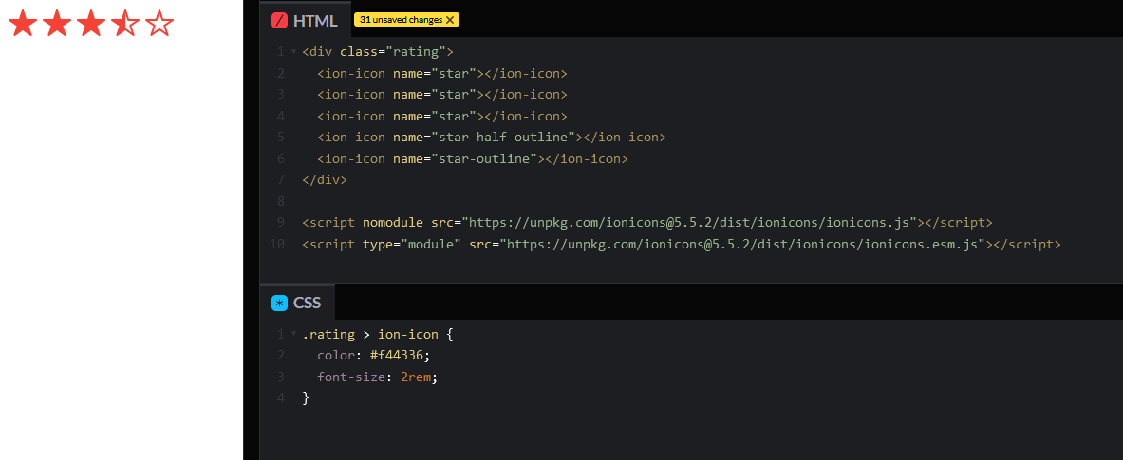The image size is (1123, 460).
Task: Select the CSS editor tab
Action: (297, 302)
